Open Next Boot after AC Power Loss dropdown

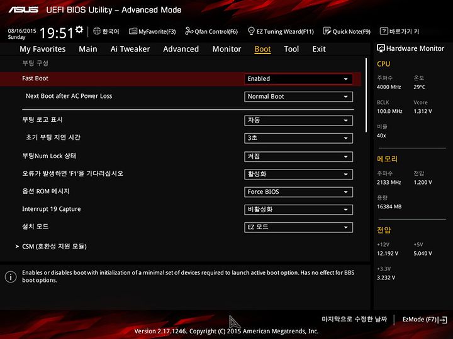tap(298, 97)
